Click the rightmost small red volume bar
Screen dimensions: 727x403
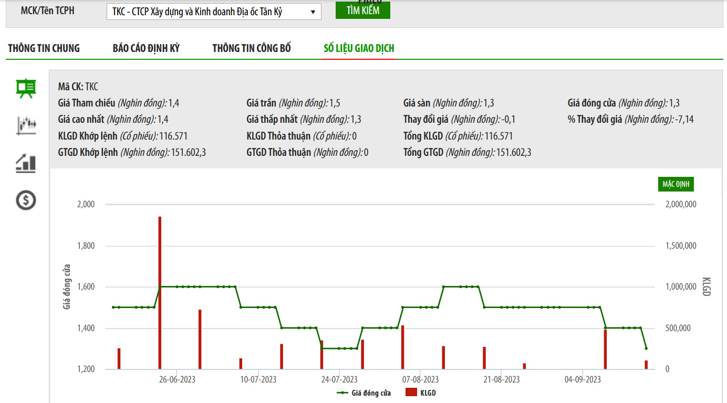click(646, 365)
